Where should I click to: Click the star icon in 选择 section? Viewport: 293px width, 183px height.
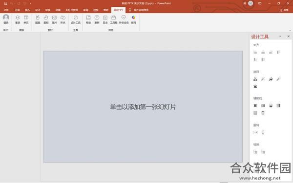[x=255, y=86]
